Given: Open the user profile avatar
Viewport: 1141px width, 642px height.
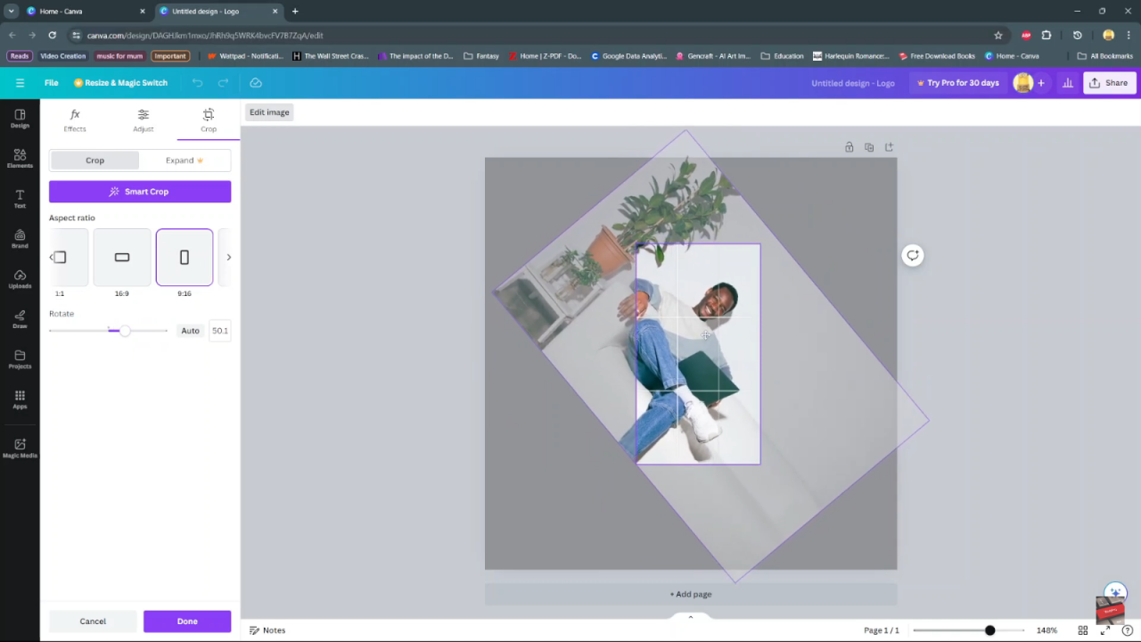Looking at the screenshot, I should click(x=1023, y=83).
